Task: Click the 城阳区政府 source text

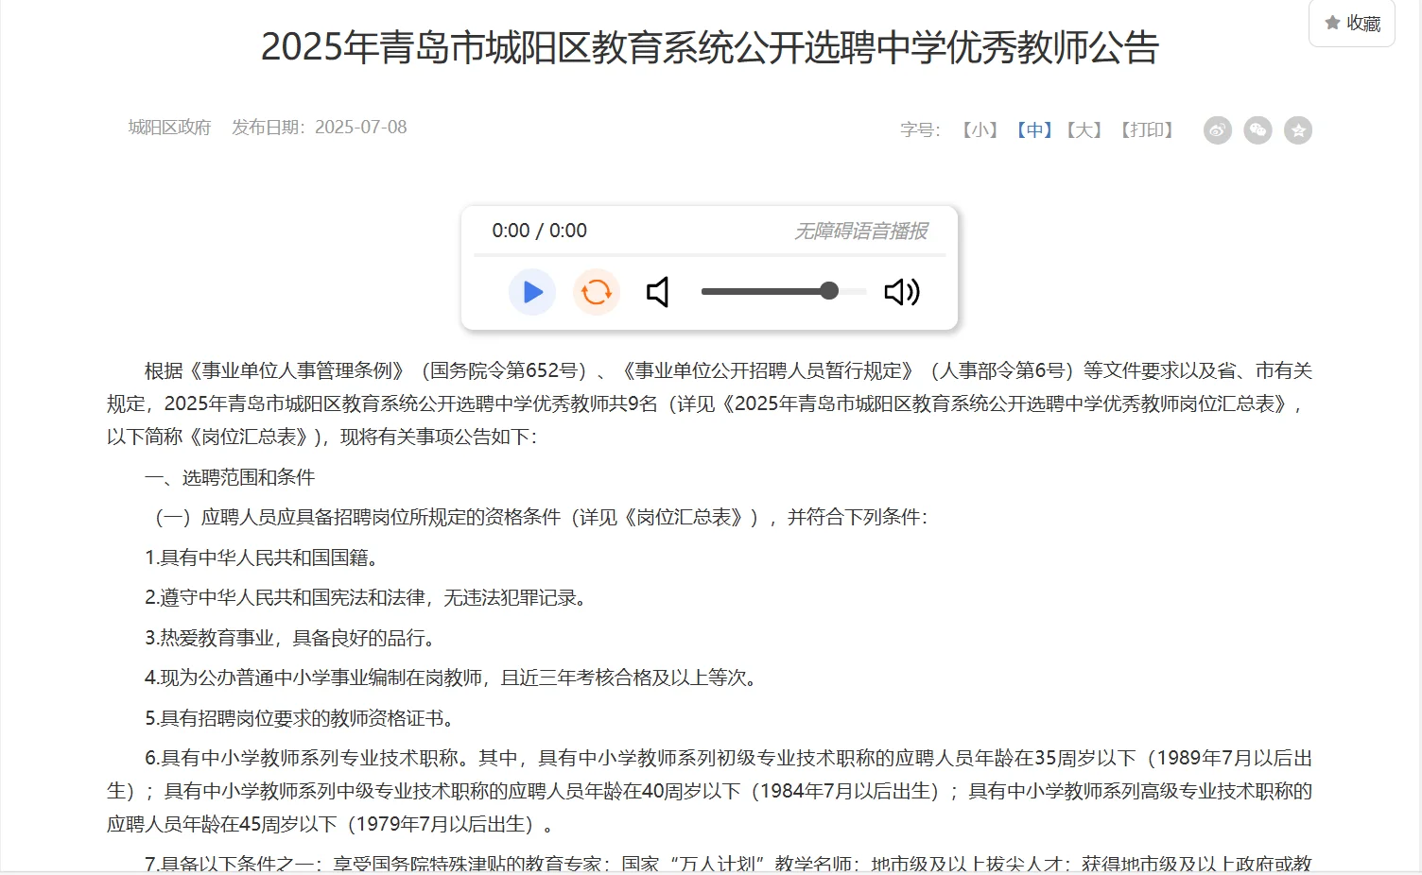Action: 169,127
